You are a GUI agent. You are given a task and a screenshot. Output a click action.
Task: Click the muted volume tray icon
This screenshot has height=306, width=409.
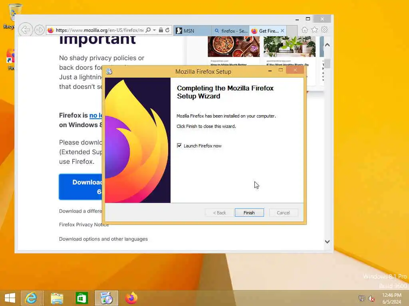[x=371, y=298]
